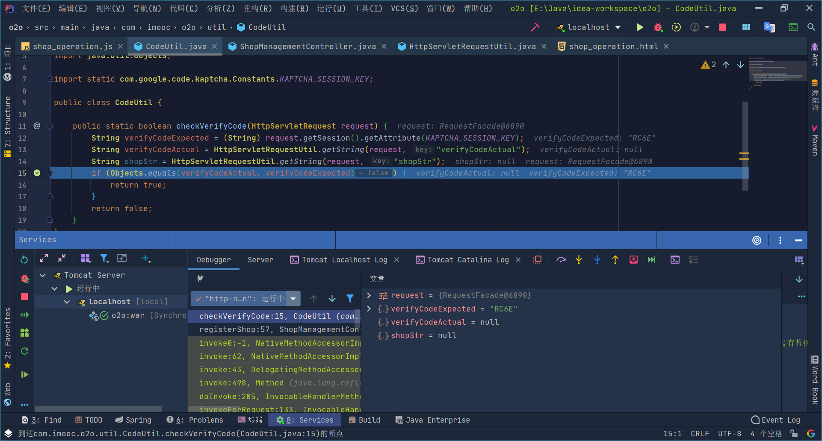Click UTF-8 encoding in status bar
This screenshot has height=441, width=822.
tap(730, 433)
